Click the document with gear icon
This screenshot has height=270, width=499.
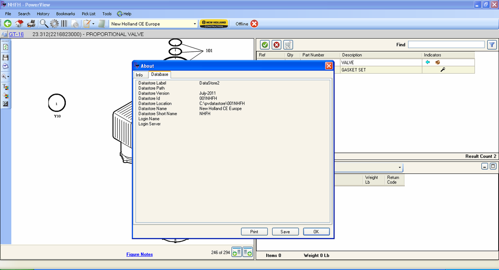point(75,24)
